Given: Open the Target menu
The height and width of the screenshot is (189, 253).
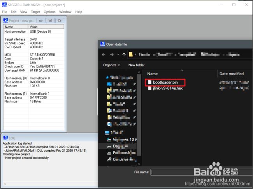Looking at the screenshot, I should 35,12.
